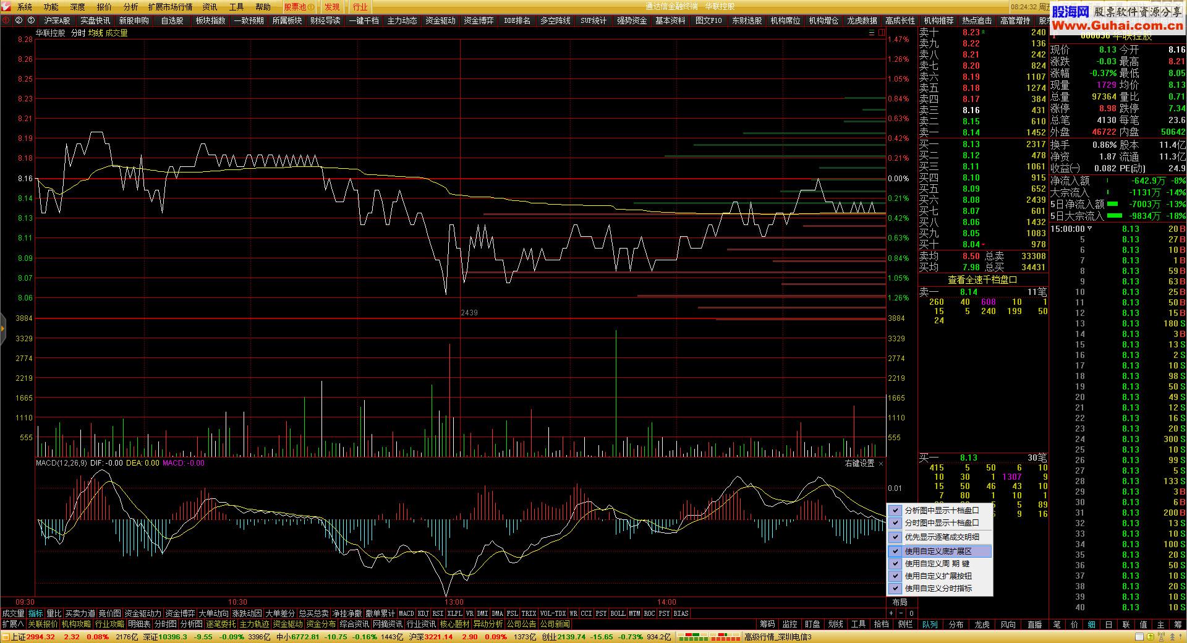Uncheck 使用自定义分时指标 option
Screen dimensions: 1187x643
pos(940,589)
